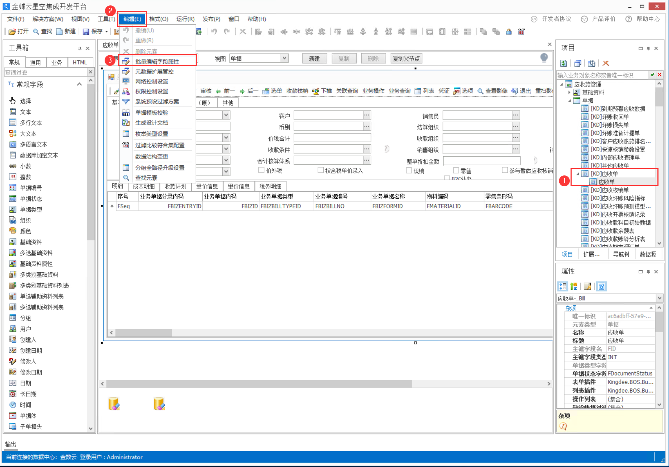
Task: Click the categorized view icon in 属性 panel
Action: pos(563,286)
